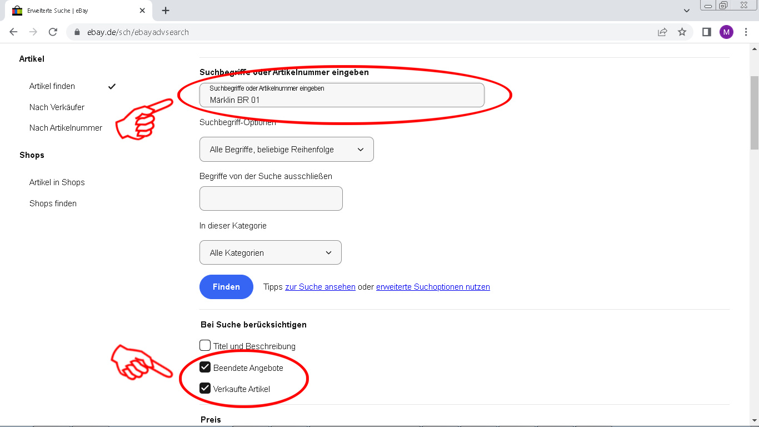Image resolution: width=759 pixels, height=427 pixels.
Task: Open the Alle Kategorien dropdown
Action: (x=270, y=252)
